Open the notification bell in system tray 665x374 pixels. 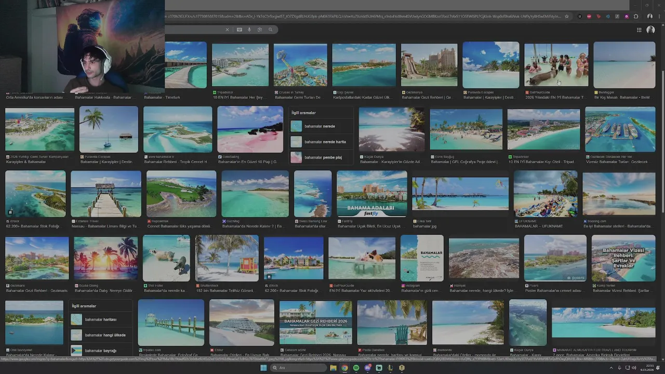pos(658,368)
